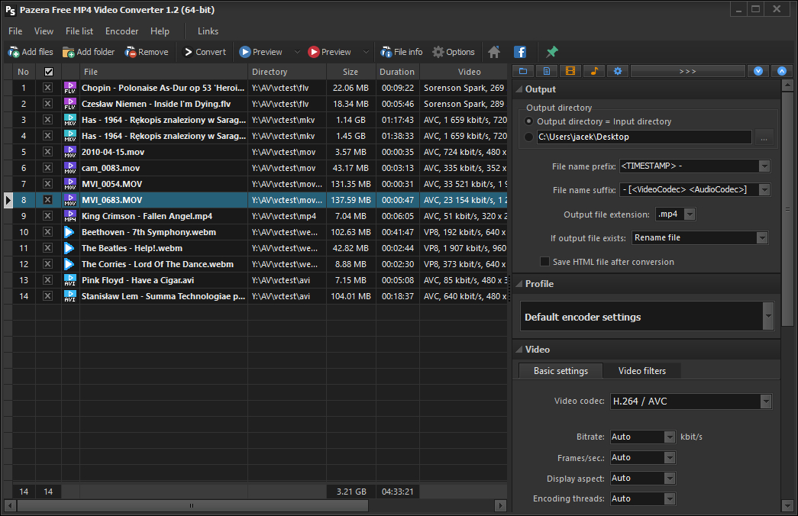Select the custom output directory radio button
Screen dimensions: 798x516
click(528, 137)
